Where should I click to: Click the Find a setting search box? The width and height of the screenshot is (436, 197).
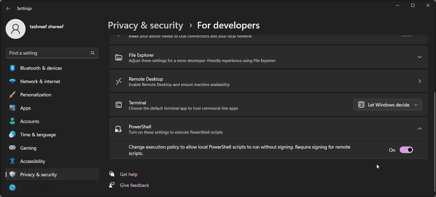click(x=52, y=53)
